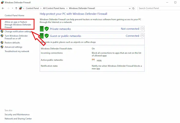Open the recent locations dropdown arrow

tap(13, 8)
